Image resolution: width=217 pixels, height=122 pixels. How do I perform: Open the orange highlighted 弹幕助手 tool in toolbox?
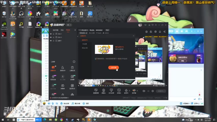tap(53, 69)
